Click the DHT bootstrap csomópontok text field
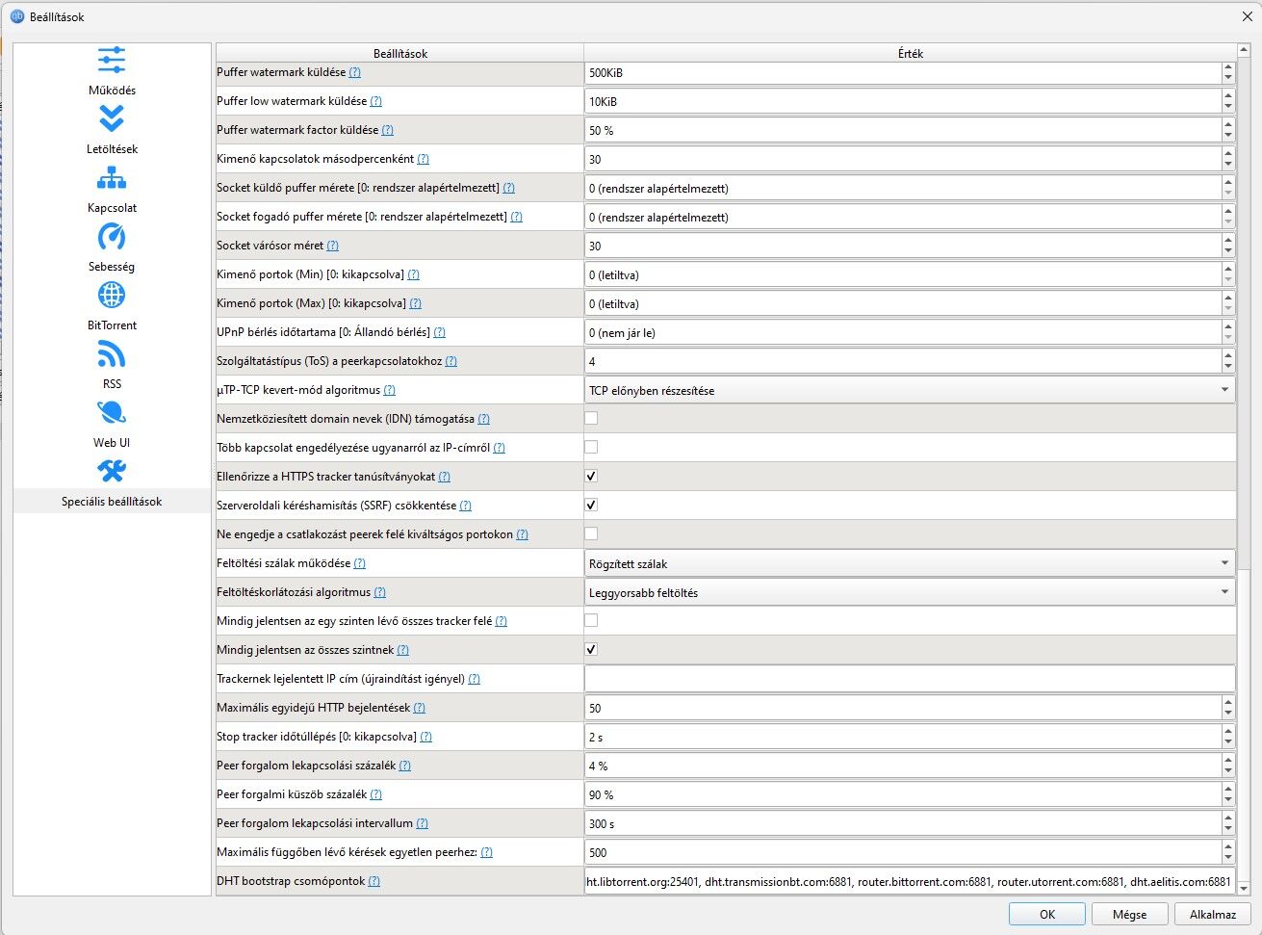The image size is (1262, 935). click(x=910, y=881)
